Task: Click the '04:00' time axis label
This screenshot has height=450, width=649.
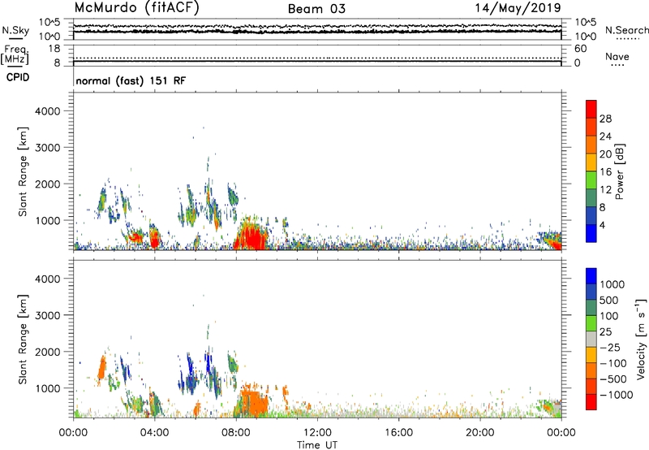Action: (x=154, y=433)
